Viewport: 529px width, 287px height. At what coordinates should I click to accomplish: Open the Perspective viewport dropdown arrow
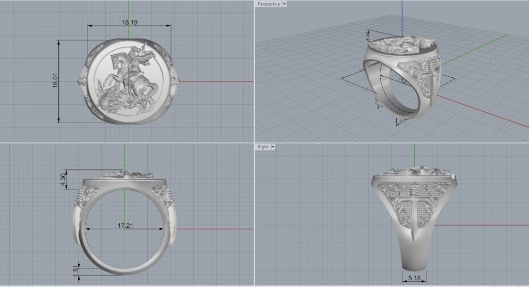[285, 4]
